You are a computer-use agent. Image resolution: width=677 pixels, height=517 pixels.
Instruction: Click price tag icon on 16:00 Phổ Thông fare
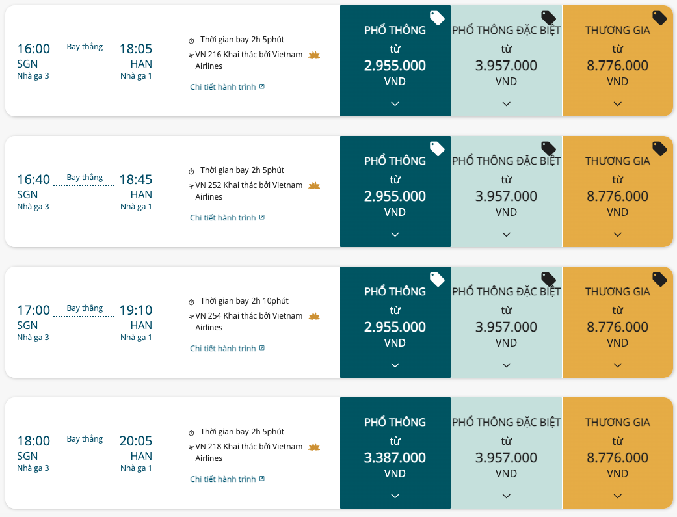coord(437,18)
